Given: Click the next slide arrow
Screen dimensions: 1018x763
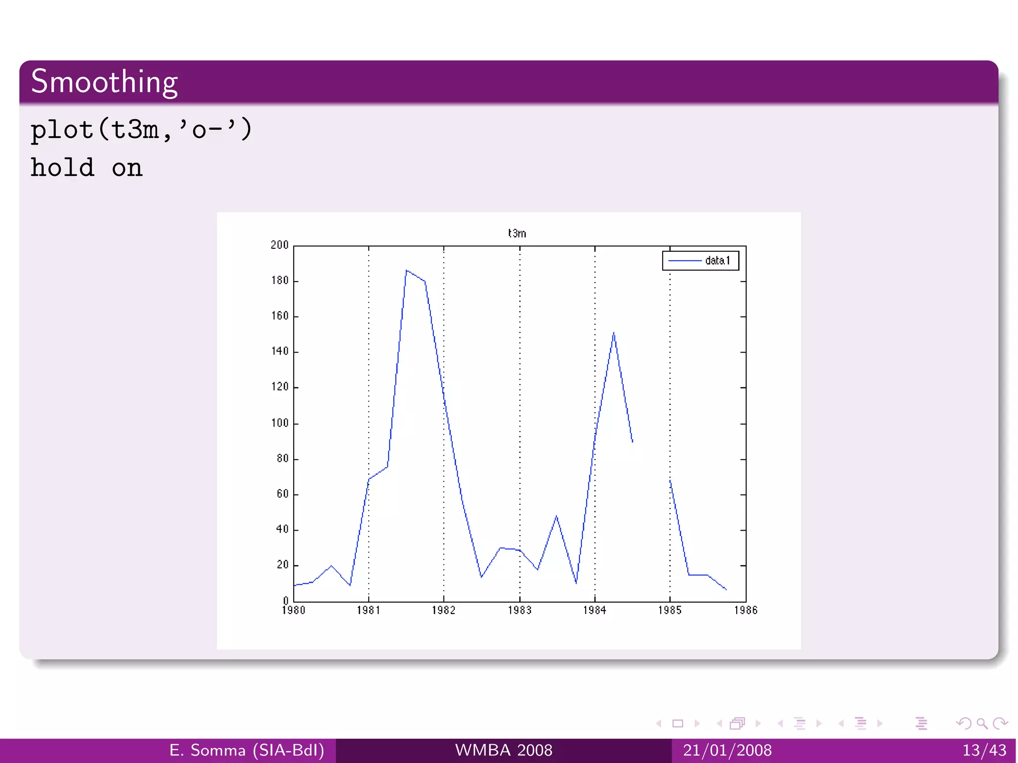Looking at the screenshot, I should pos(697,724).
